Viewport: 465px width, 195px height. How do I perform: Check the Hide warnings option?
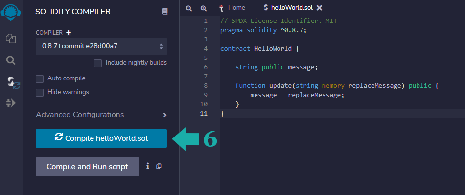point(40,92)
